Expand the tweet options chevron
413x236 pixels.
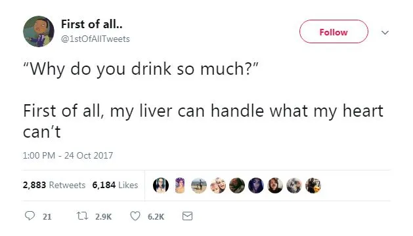click(x=385, y=33)
